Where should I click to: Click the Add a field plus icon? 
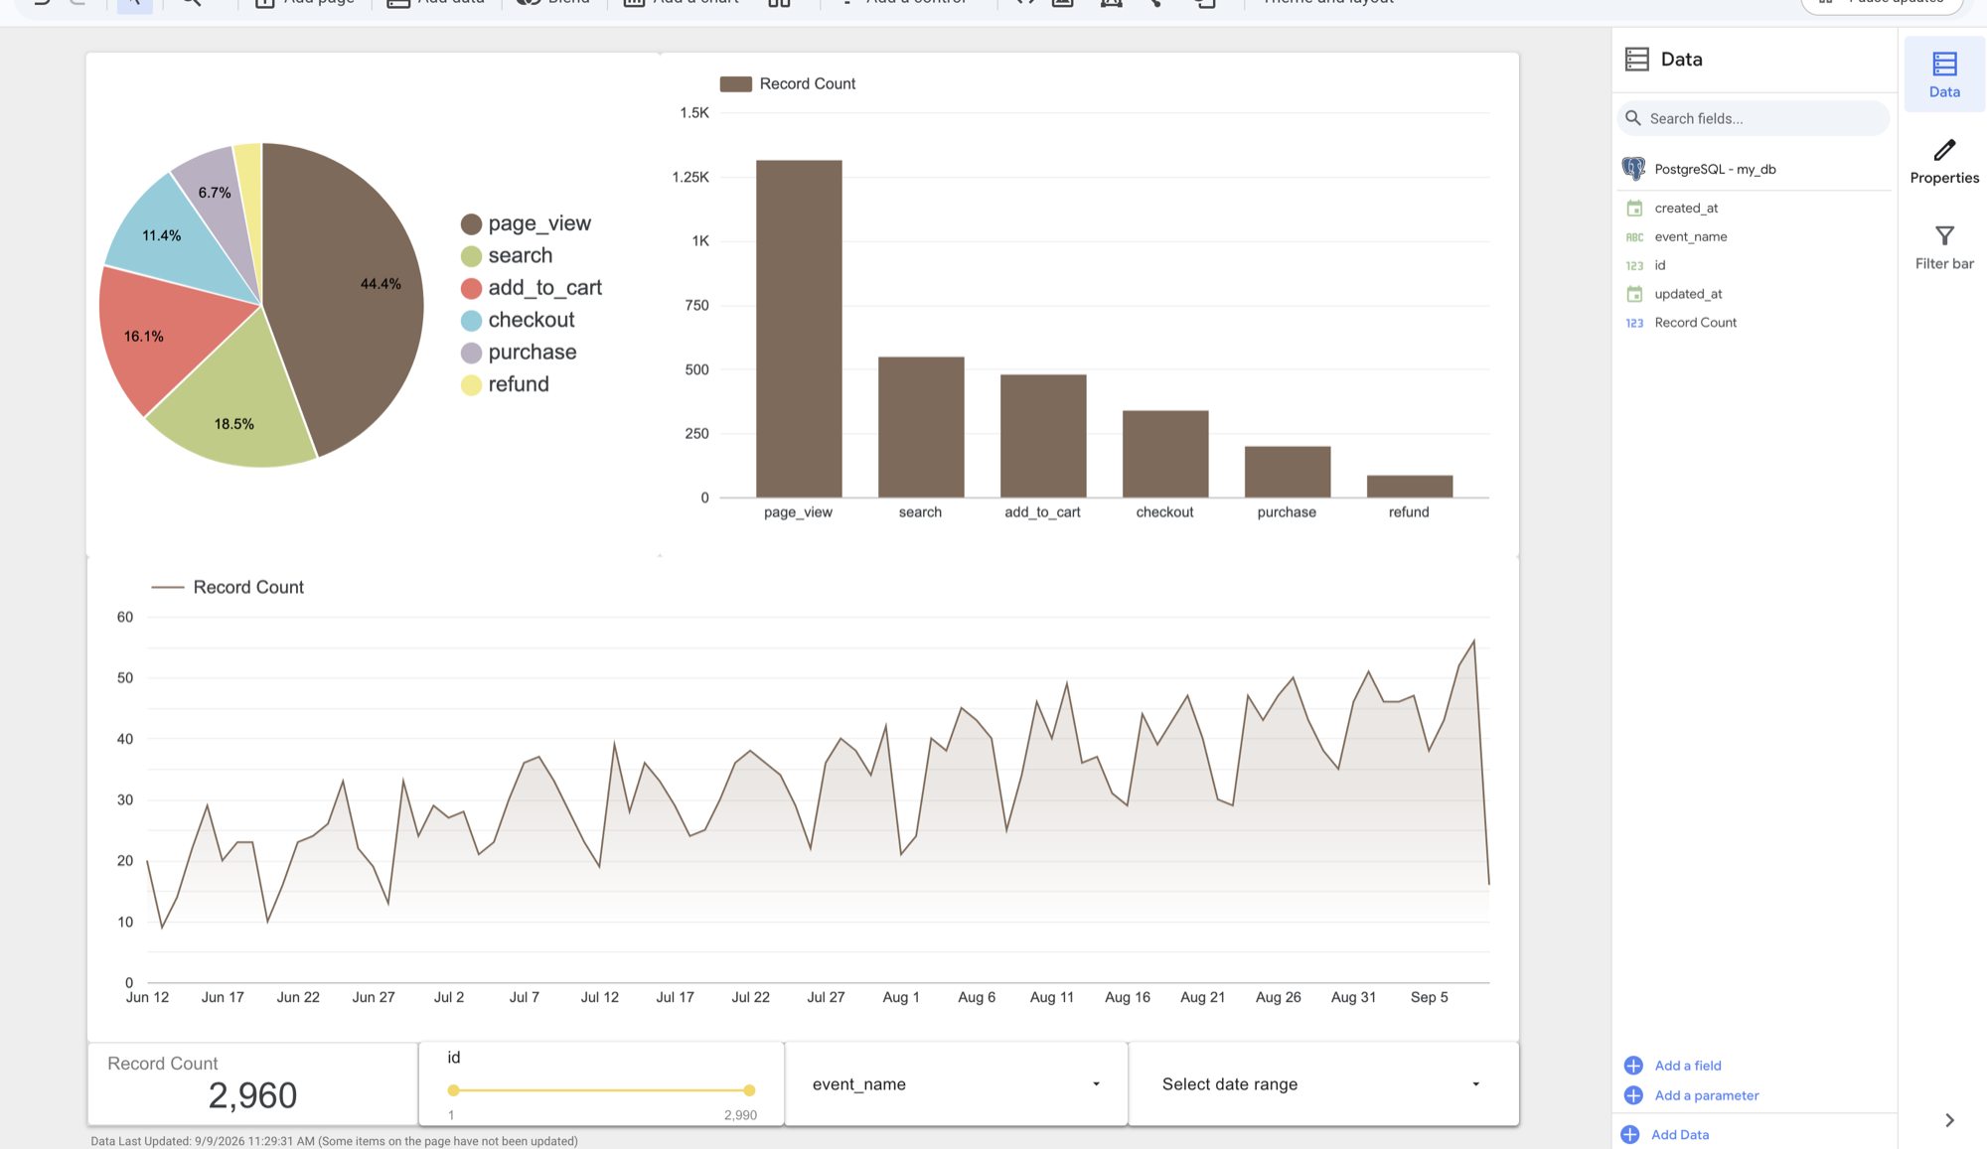pyautogui.click(x=1633, y=1066)
